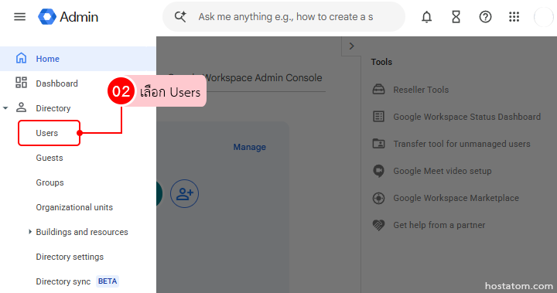Open the help question mark icon
This screenshot has width=557, height=293.
click(485, 17)
